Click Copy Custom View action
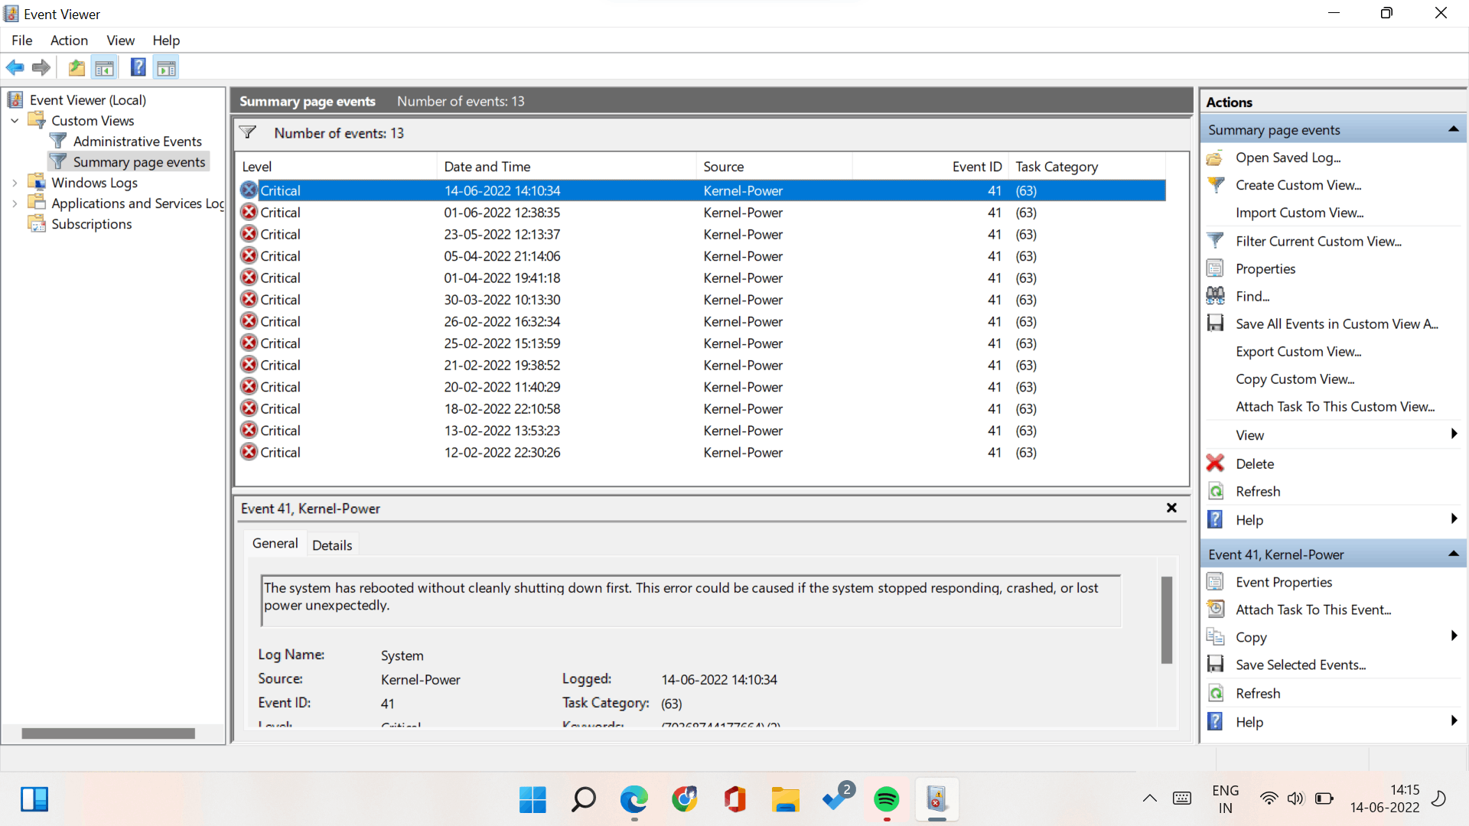Screen dimensions: 1469x826 coord(1295,379)
